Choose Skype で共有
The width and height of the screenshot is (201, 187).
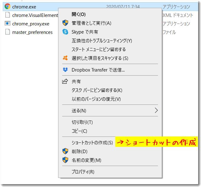(x=85, y=32)
